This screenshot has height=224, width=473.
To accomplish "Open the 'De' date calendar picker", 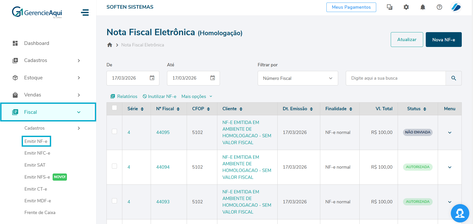I will [x=152, y=78].
